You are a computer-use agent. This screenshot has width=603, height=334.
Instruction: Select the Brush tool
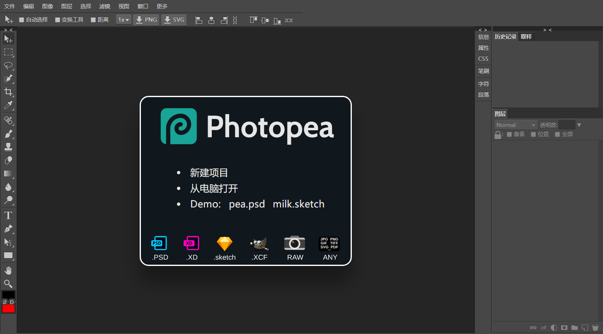(x=8, y=134)
